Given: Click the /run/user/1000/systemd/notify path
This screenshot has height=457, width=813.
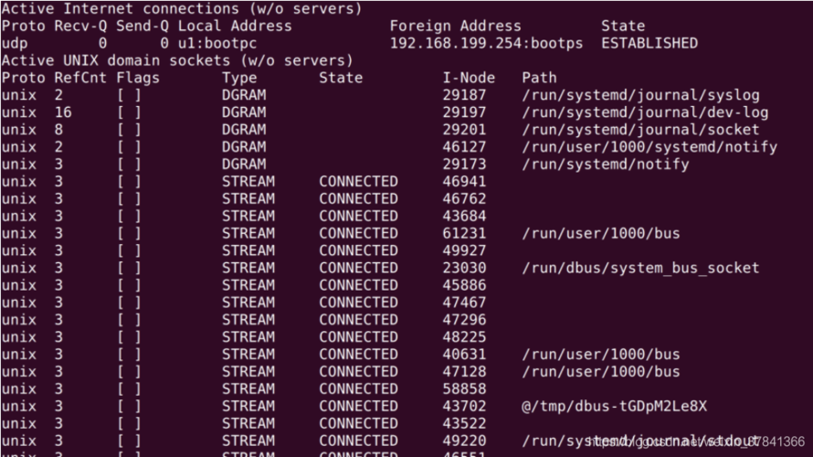Looking at the screenshot, I should [649, 147].
